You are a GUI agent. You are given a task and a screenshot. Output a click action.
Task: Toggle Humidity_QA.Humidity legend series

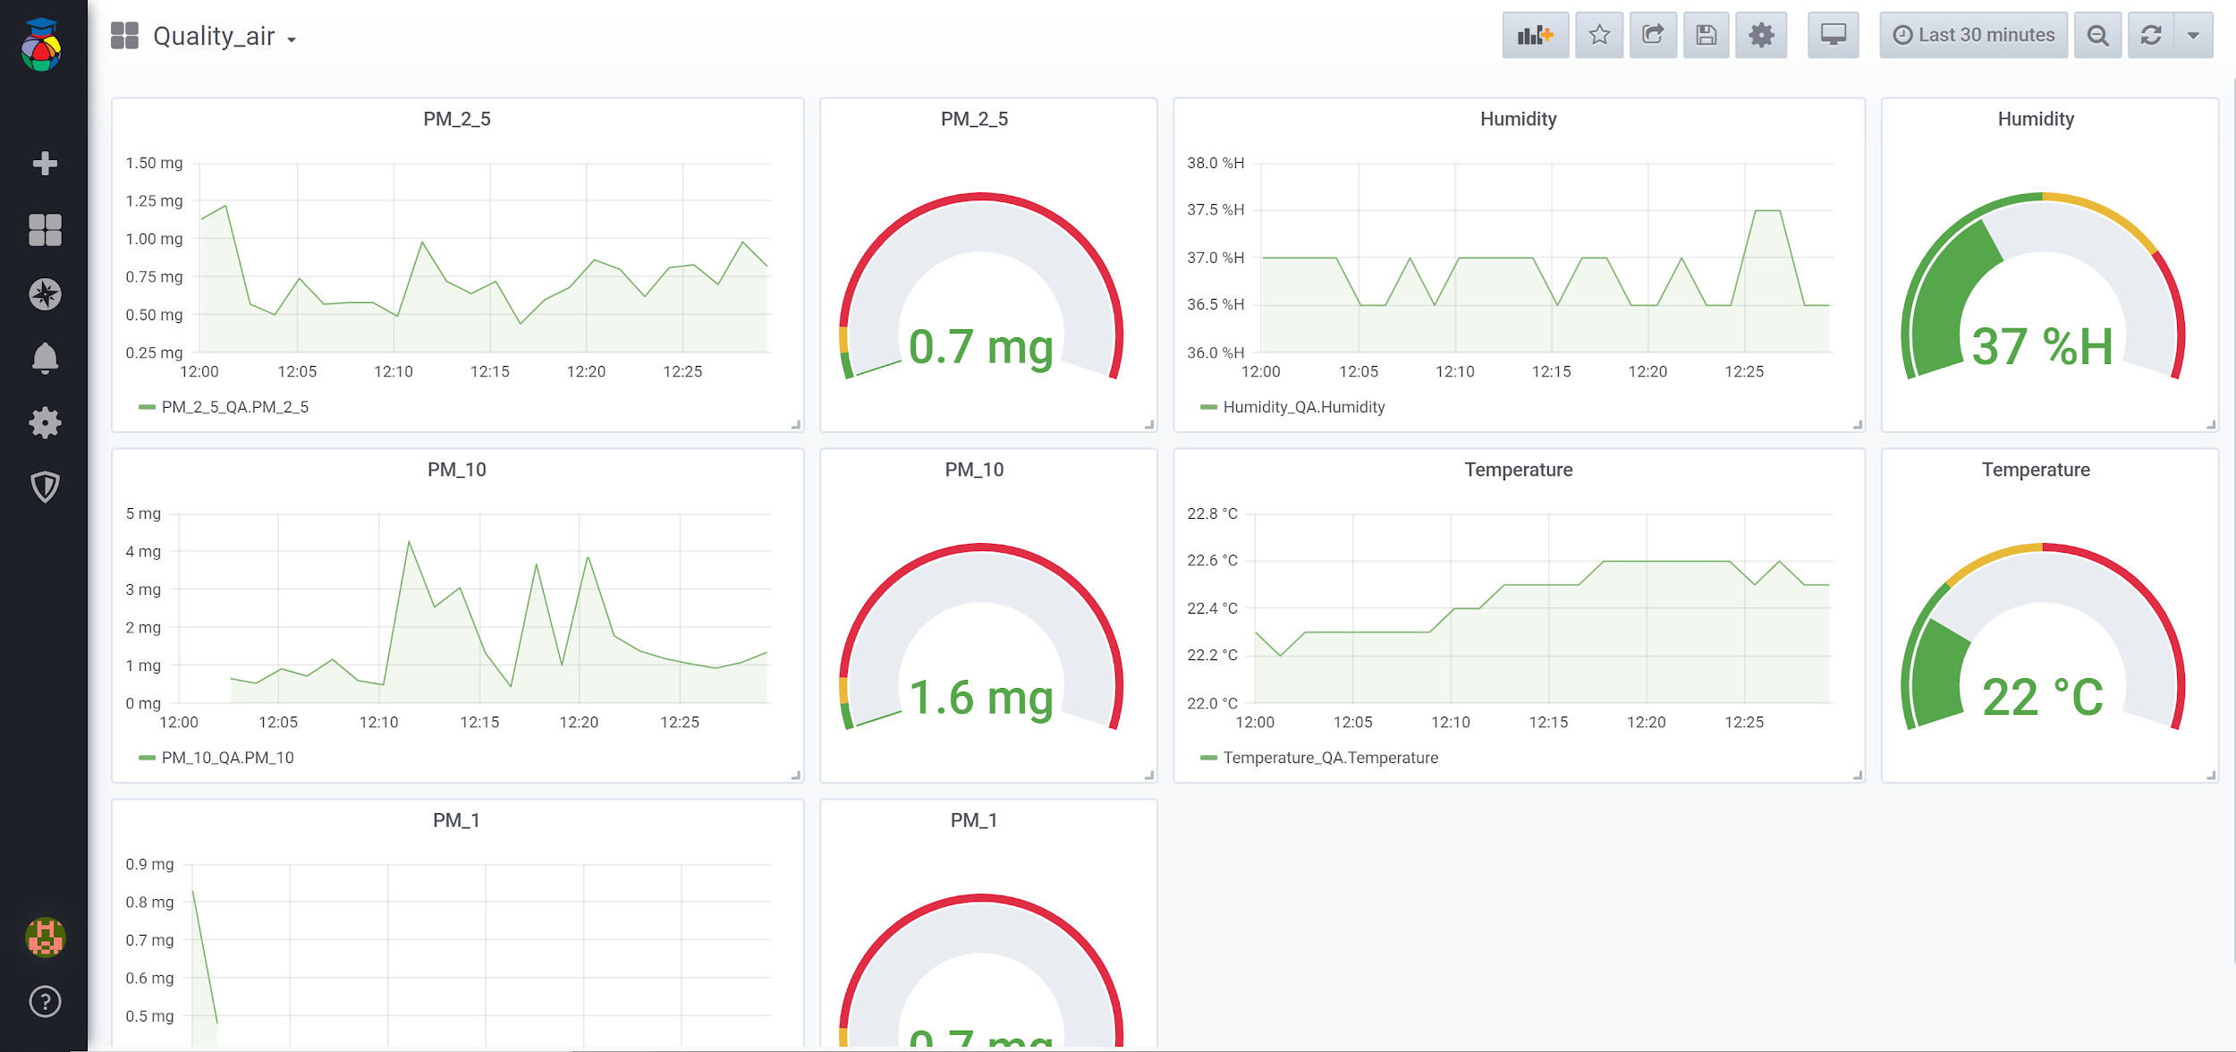click(1303, 407)
